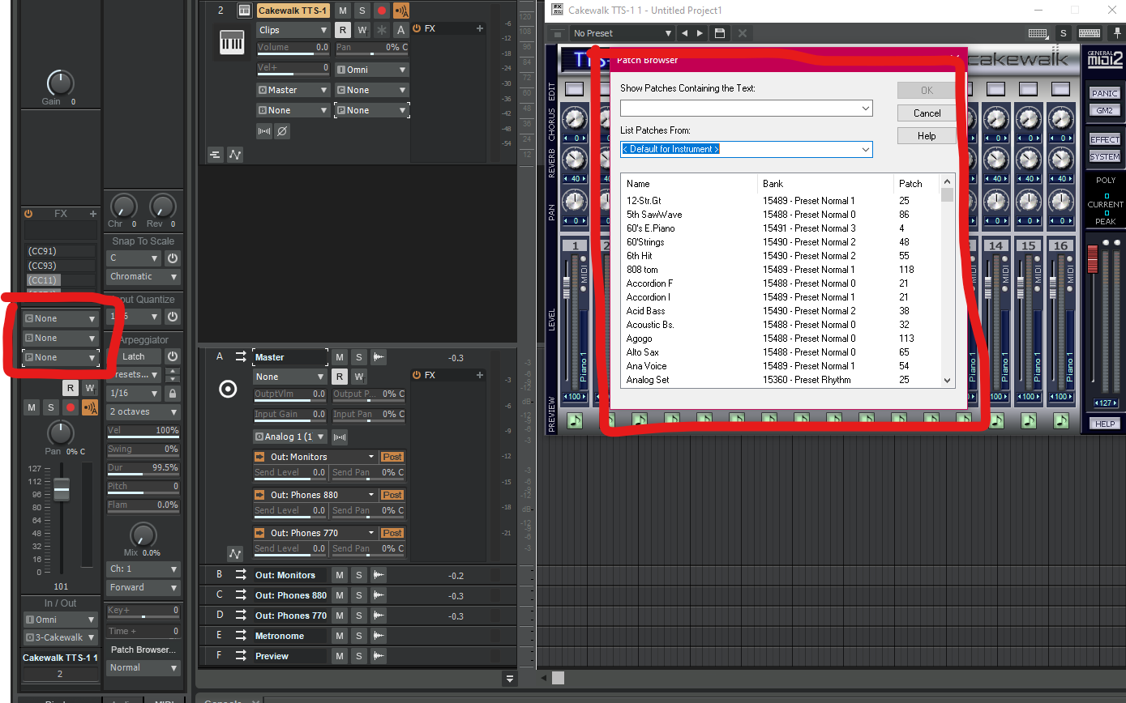Image resolution: width=1126 pixels, height=703 pixels.
Task: Arm record on the Cakewalk TTS-1 track
Action: [x=381, y=11]
